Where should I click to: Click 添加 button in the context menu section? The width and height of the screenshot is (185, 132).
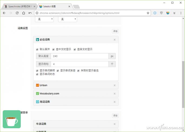click(x=115, y=116)
